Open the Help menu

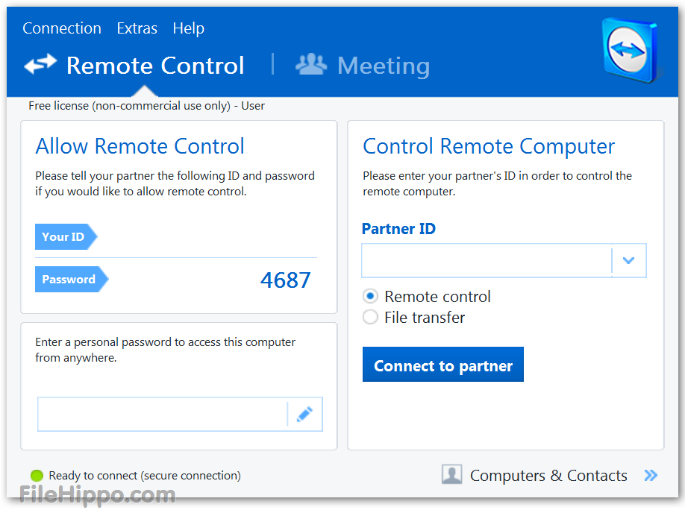click(188, 28)
